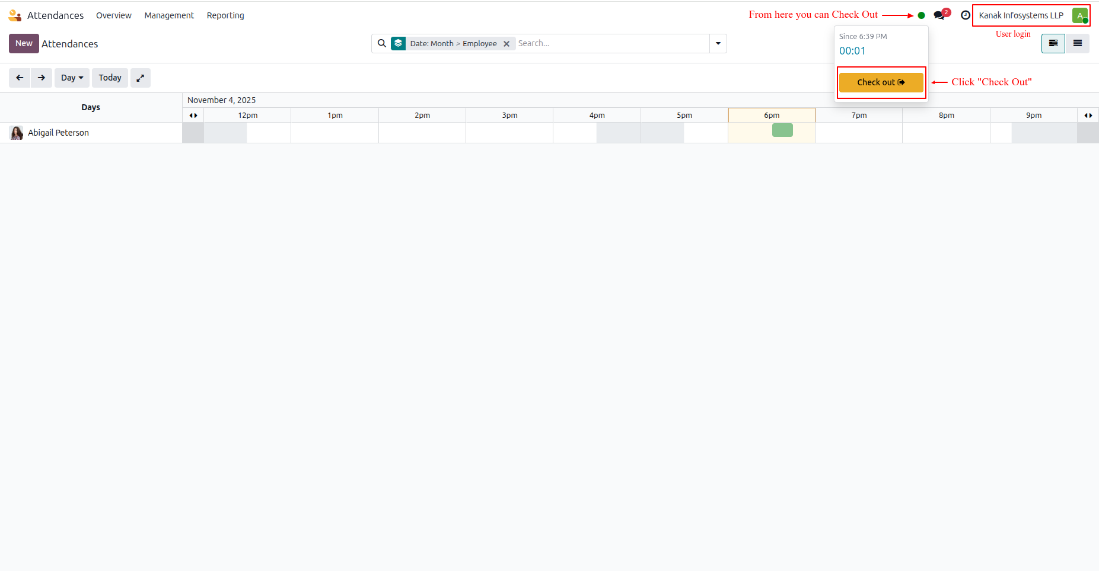Viewport: 1099px width, 571px height.
Task: Click the 6pm column header
Action: (772, 116)
